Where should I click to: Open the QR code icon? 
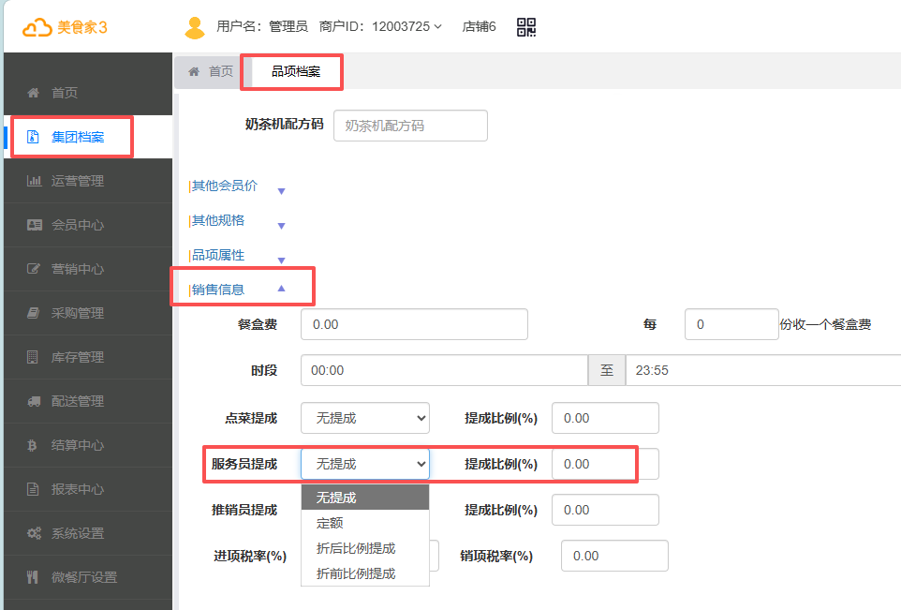(526, 27)
